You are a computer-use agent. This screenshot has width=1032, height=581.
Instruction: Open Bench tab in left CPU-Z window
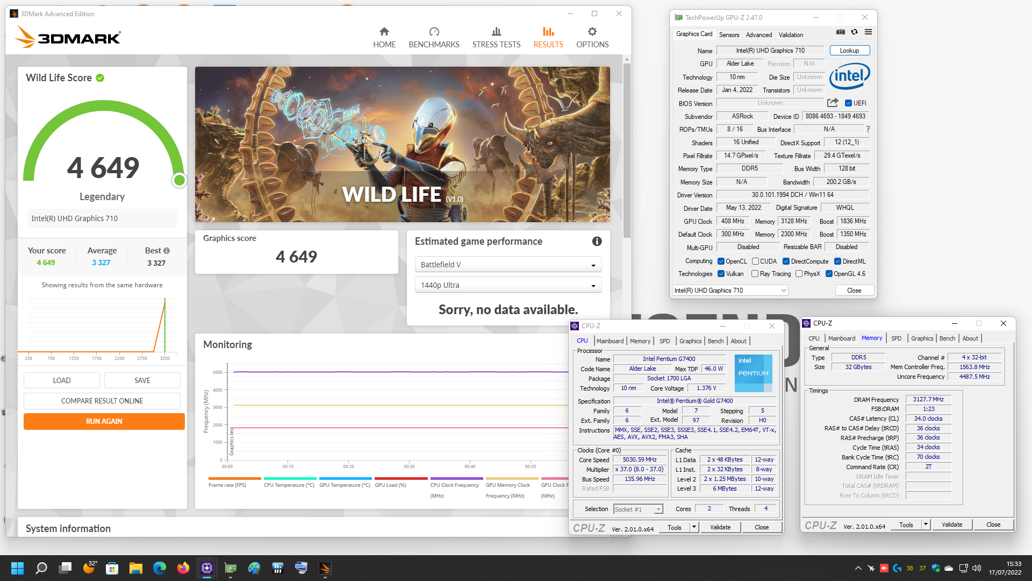(x=715, y=341)
